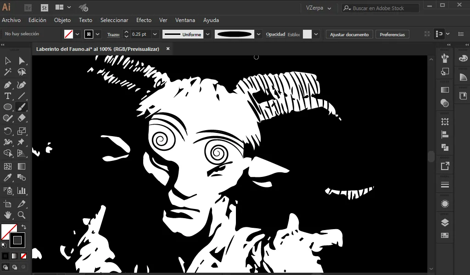Choose the Rotate tool
This screenshot has width=470, height=275.
tap(8, 131)
